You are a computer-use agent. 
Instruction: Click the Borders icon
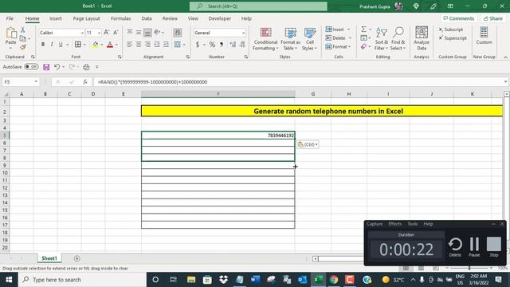(78, 45)
